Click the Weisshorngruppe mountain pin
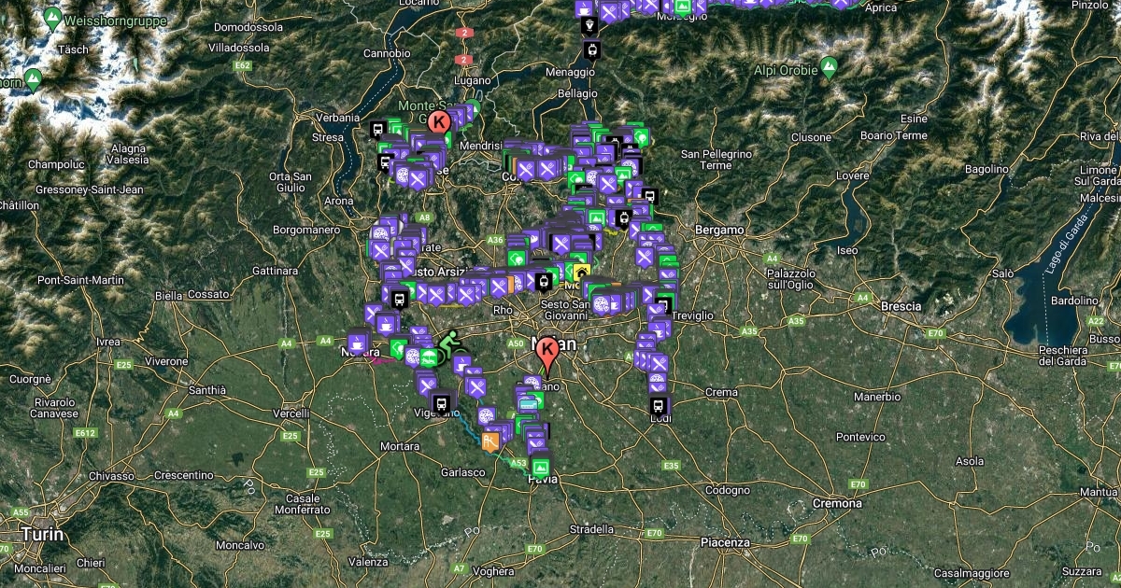The width and height of the screenshot is (1121, 588). coord(53,18)
